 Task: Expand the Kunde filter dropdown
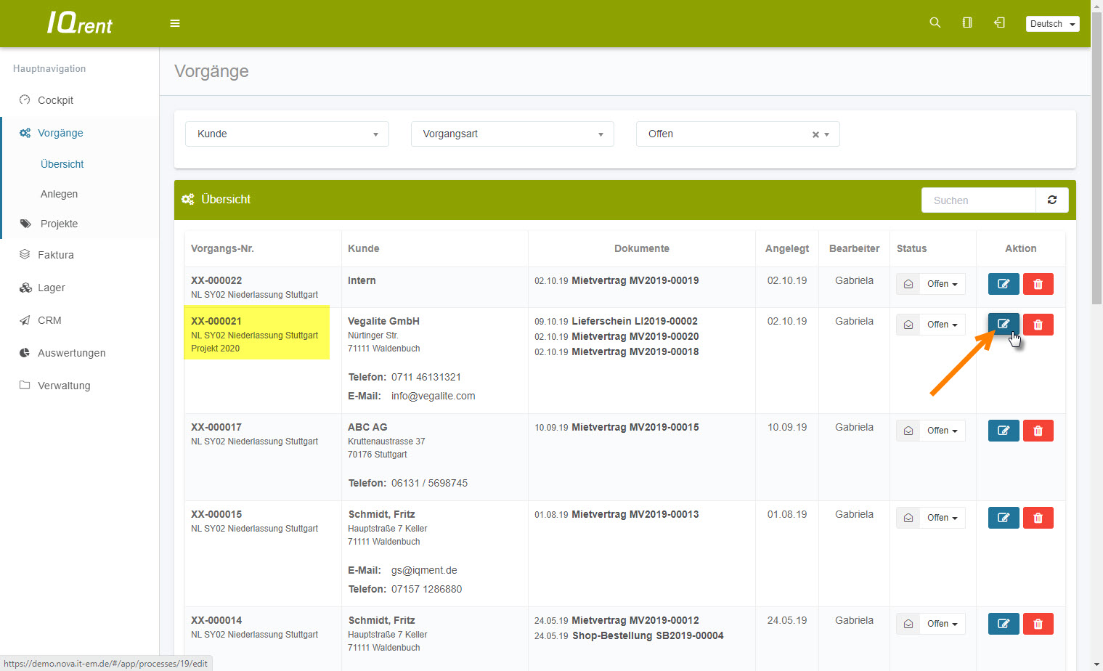pyautogui.click(x=287, y=134)
